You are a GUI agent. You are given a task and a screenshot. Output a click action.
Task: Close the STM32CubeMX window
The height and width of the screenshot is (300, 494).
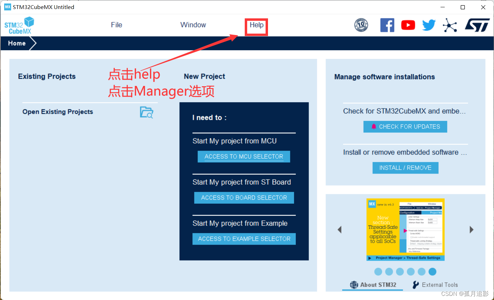pos(483,7)
